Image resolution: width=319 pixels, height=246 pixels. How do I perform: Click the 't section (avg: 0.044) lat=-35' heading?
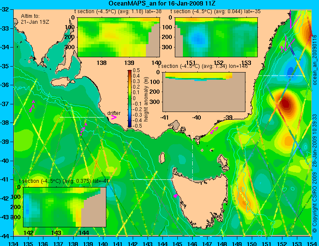216,11
